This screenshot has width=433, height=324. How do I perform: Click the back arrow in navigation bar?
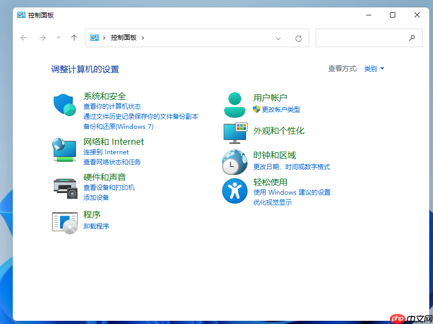pyautogui.click(x=24, y=38)
